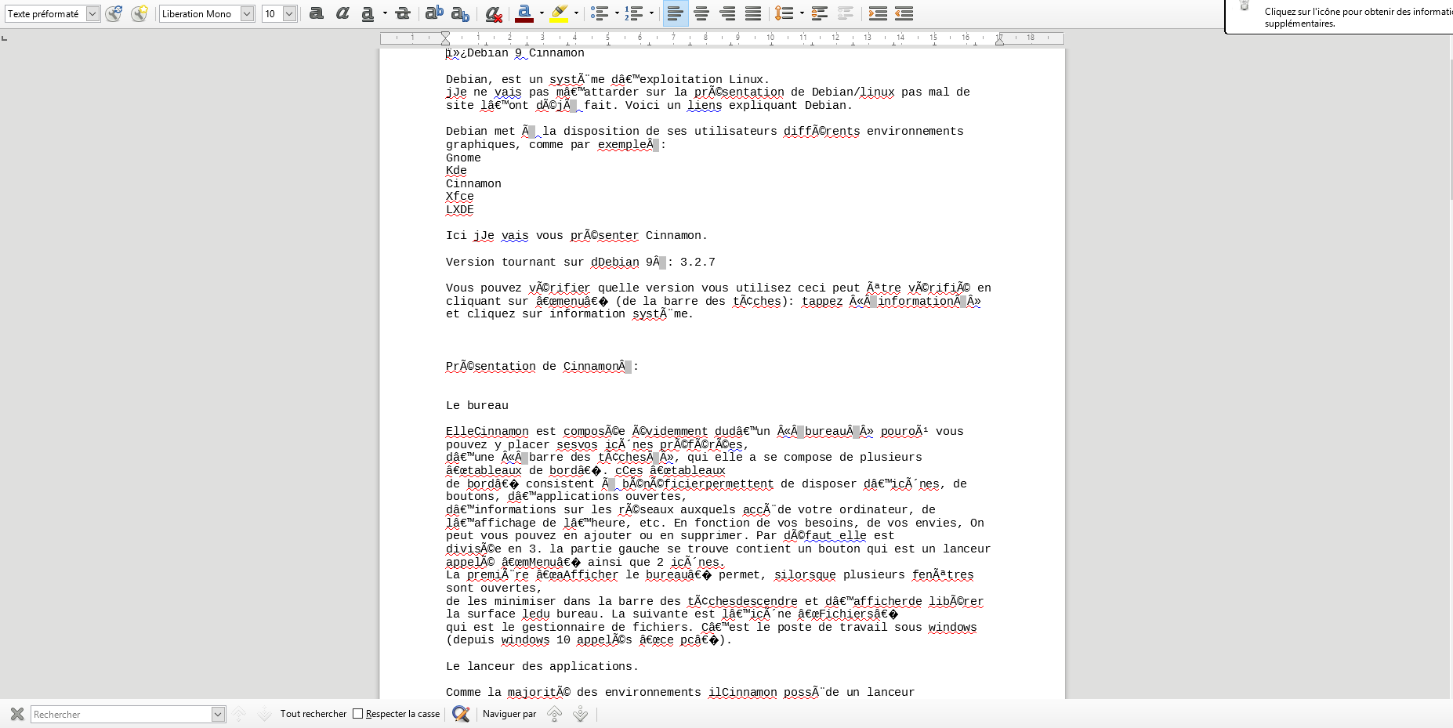Increase paragraph indent
Image resolution: width=1453 pixels, height=728 pixels.
pos(878,13)
